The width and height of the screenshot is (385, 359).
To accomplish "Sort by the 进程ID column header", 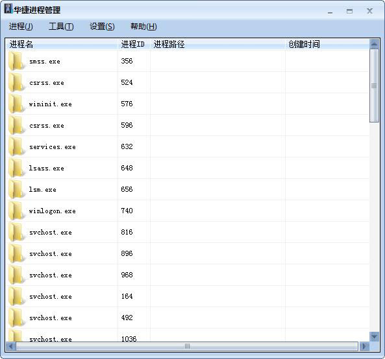I will point(134,44).
